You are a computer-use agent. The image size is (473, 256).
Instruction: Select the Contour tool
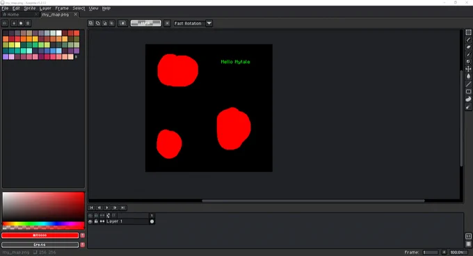pos(468,99)
